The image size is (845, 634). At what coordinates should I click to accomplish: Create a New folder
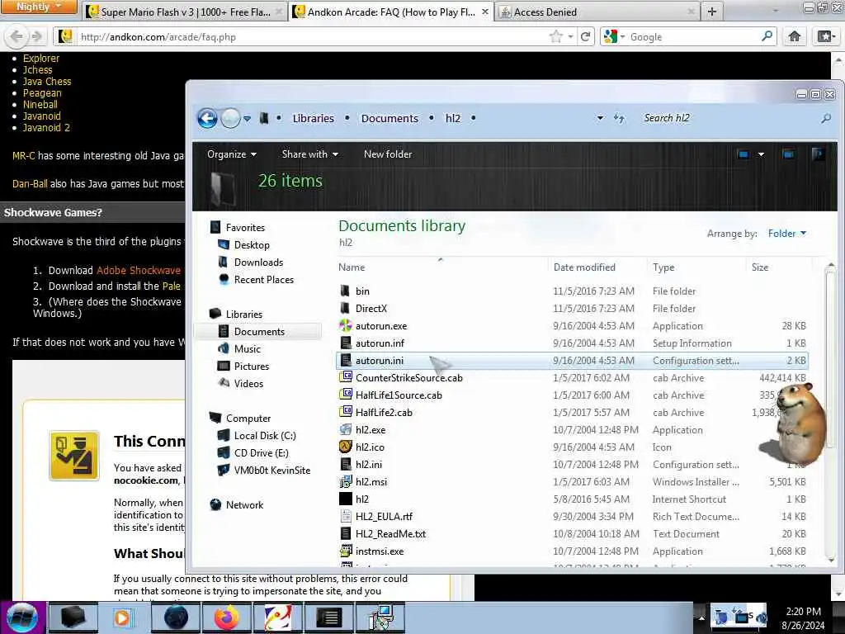pos(388,154)
